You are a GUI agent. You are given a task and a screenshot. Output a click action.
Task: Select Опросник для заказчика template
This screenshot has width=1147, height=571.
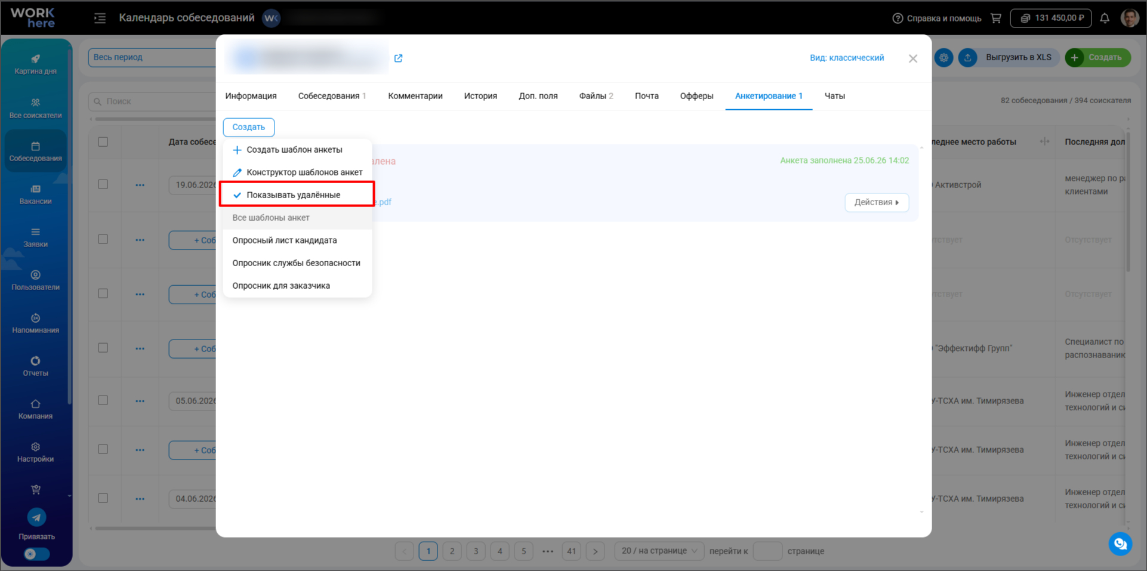[297, 286]
